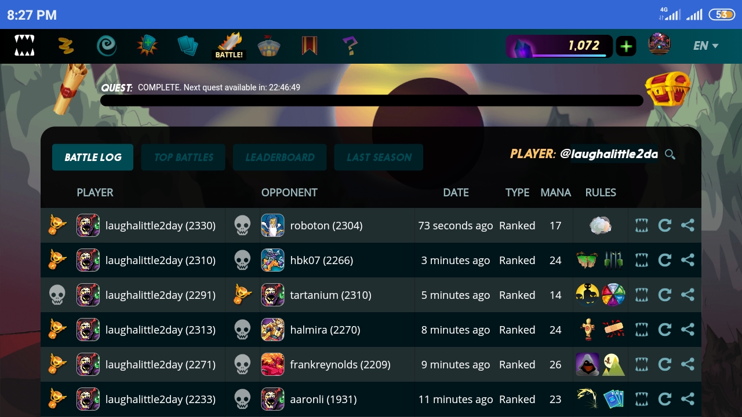Image resolution: width=742 pixels, height=417 pixels.
Task: Open the LAST SEASON tab
Action: 379,158
